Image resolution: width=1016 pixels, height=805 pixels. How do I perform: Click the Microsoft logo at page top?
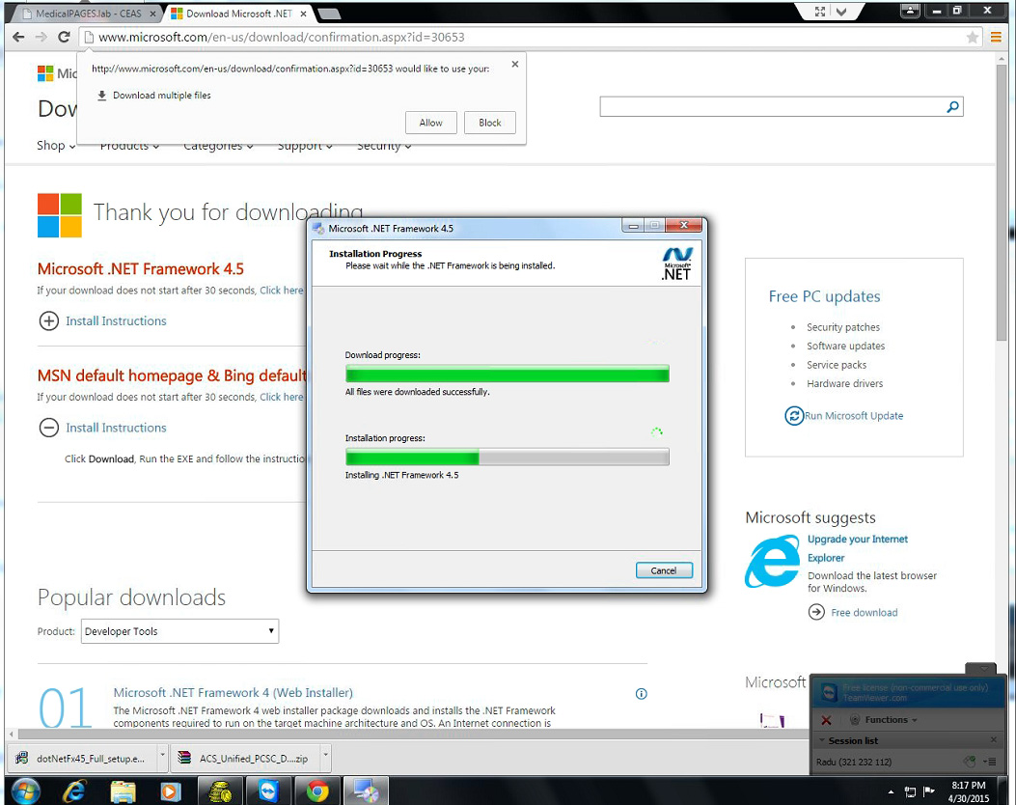[45, 73]
